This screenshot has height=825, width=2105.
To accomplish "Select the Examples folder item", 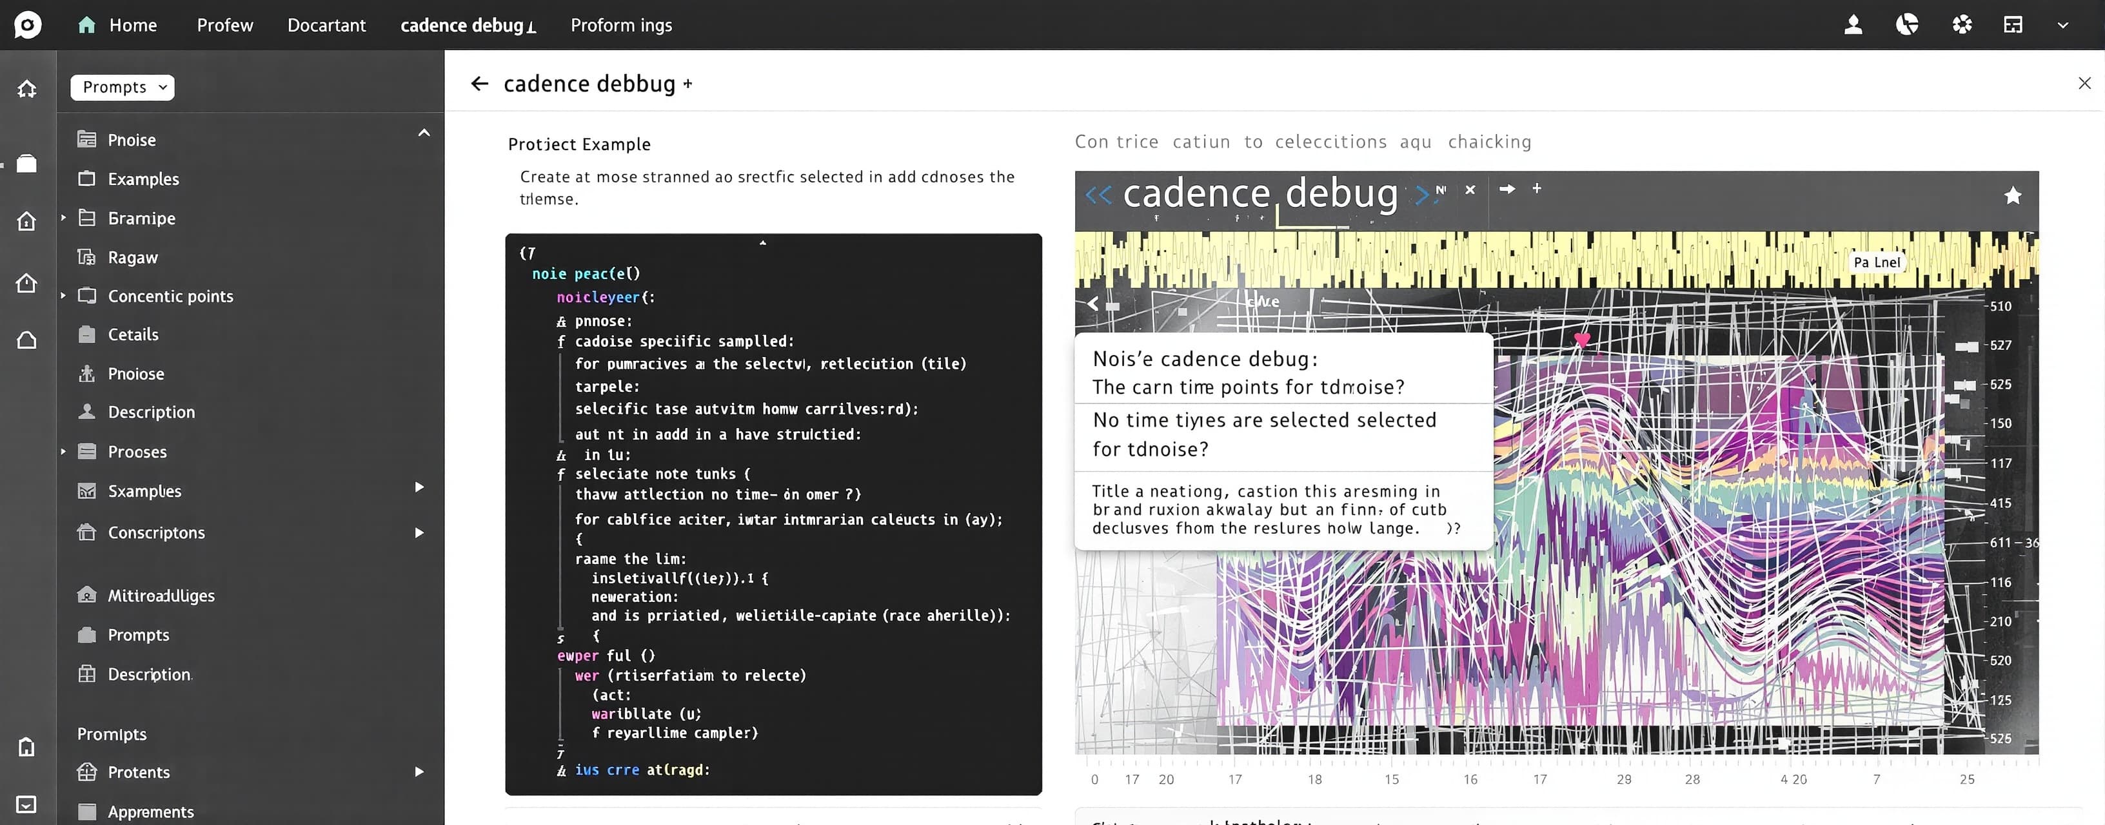I will [x=143, y=179].
